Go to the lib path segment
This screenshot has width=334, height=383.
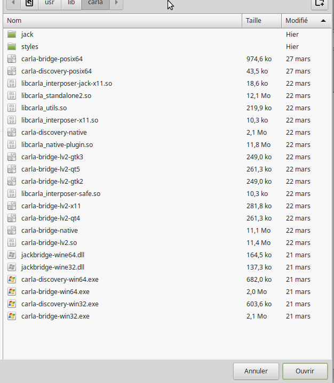click(x=71, y=3)
